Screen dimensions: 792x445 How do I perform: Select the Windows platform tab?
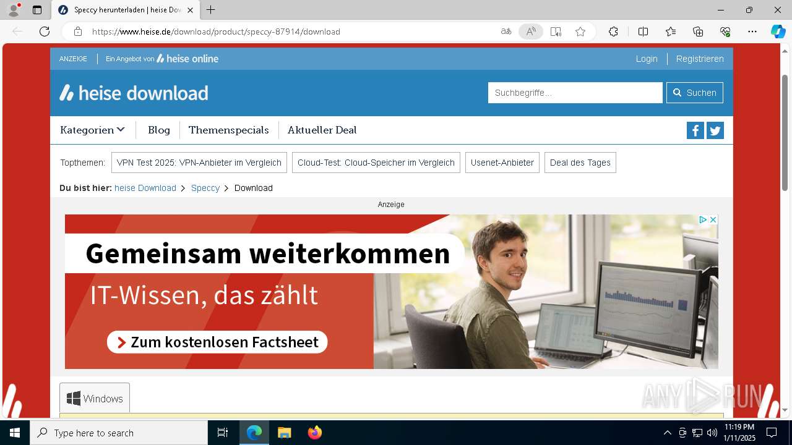pyautogui.click(x=95, y=399)
